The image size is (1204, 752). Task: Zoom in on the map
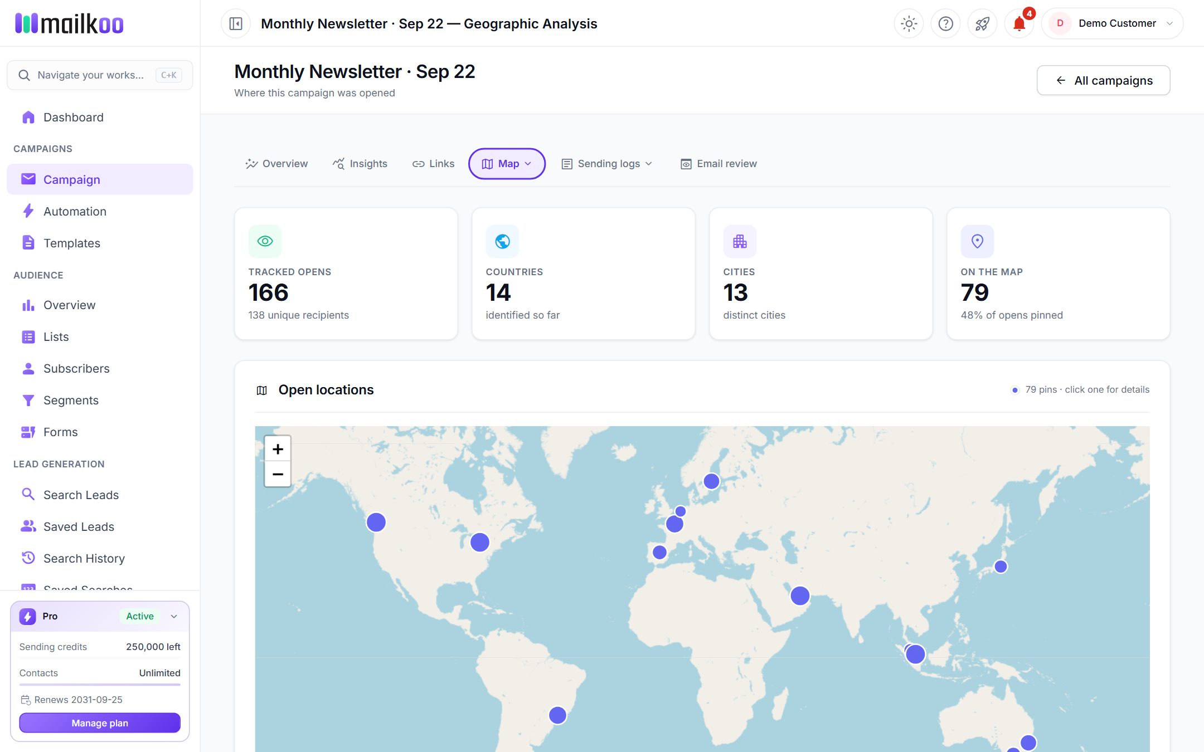click(278, 448)
